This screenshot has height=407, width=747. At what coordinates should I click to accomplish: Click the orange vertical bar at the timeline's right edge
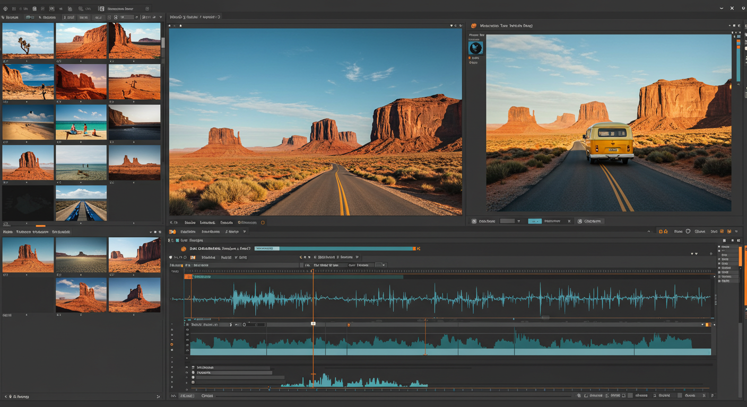click(x=740, y=255)
